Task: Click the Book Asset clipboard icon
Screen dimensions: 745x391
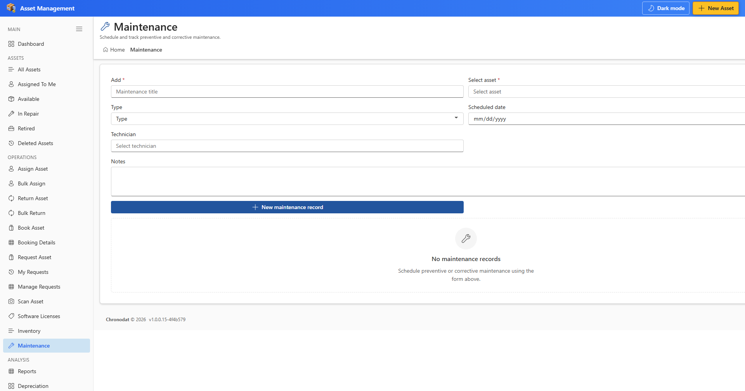Action: point(11,228)
